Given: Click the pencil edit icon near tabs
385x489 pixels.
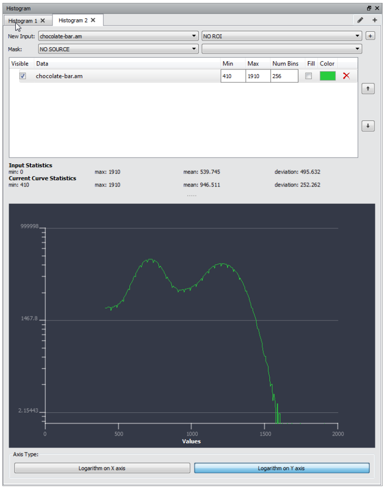Looking at the screenshot, I should coord(360,20).
